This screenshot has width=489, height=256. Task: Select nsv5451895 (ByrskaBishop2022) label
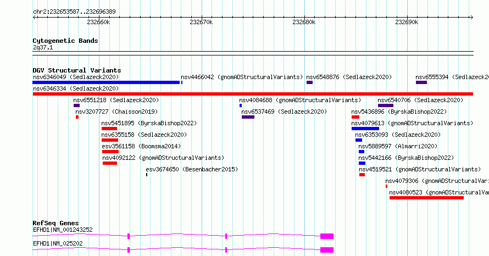[149, 123]
